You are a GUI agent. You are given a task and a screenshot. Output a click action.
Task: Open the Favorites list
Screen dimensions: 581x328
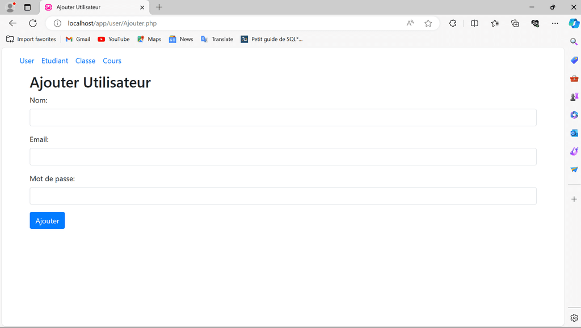pos(495,23)
